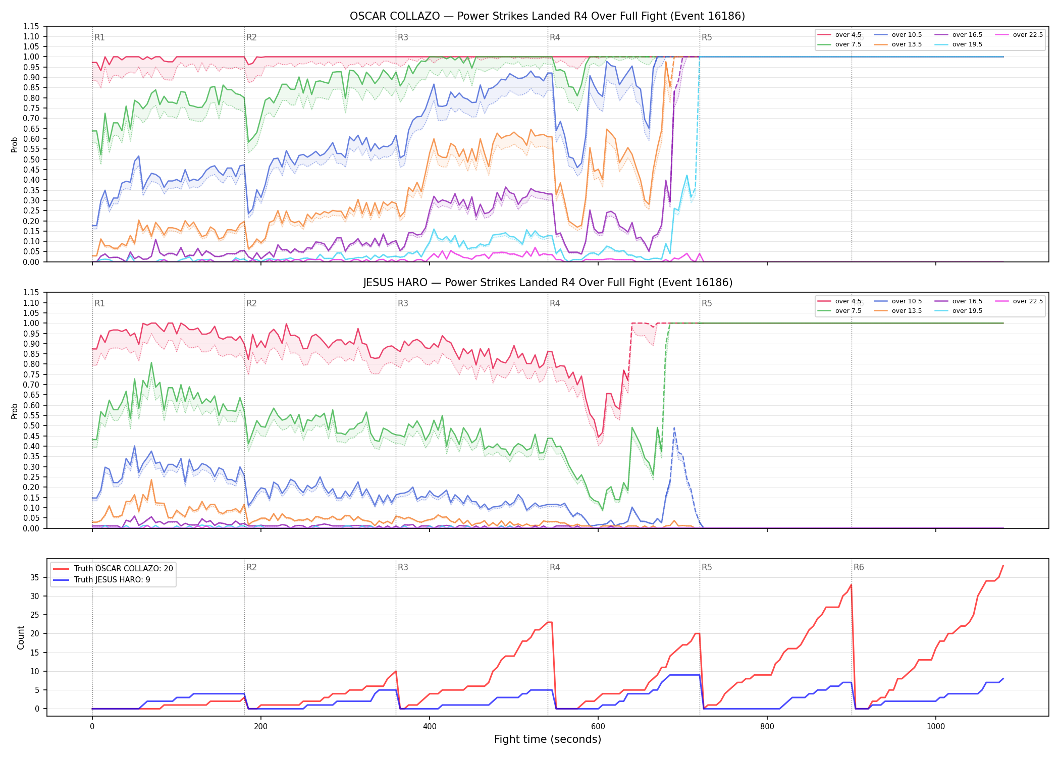Pick 'over 16.5' legend entry in Haro chart
Image resolution: width=1060 pixels, height=757 pixels.
coord(959,301)
